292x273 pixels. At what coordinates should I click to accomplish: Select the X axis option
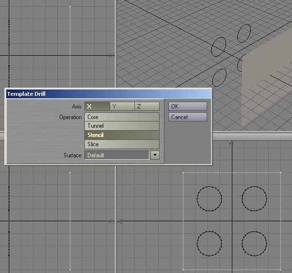click(x=97, y=106)
